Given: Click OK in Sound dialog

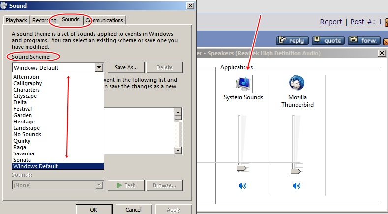Looking at the screenshot, I should (94, 210).
